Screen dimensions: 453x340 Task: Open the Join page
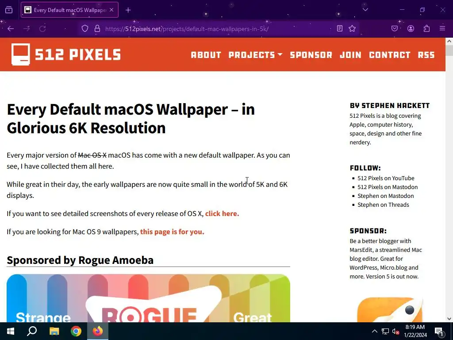(x=350, y=54)
